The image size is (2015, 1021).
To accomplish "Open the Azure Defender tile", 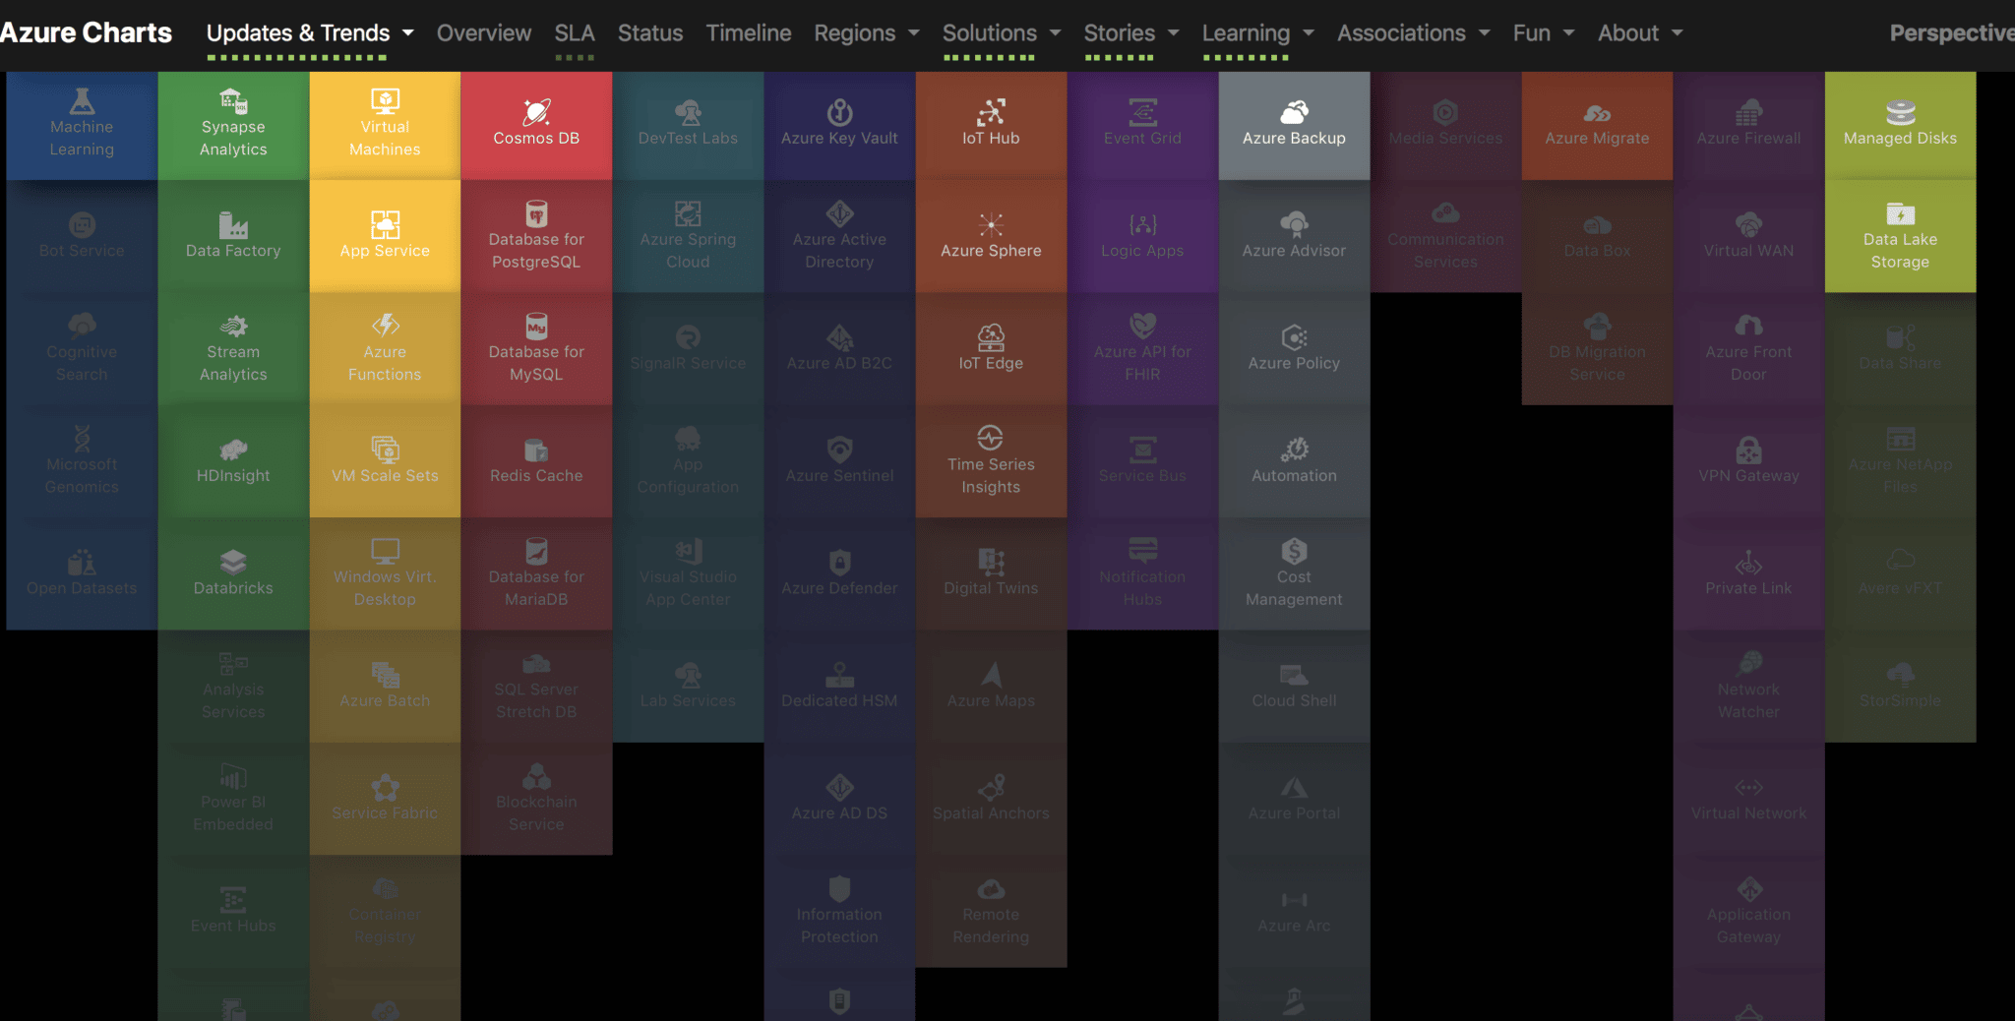I will click(x=839, y=573).
